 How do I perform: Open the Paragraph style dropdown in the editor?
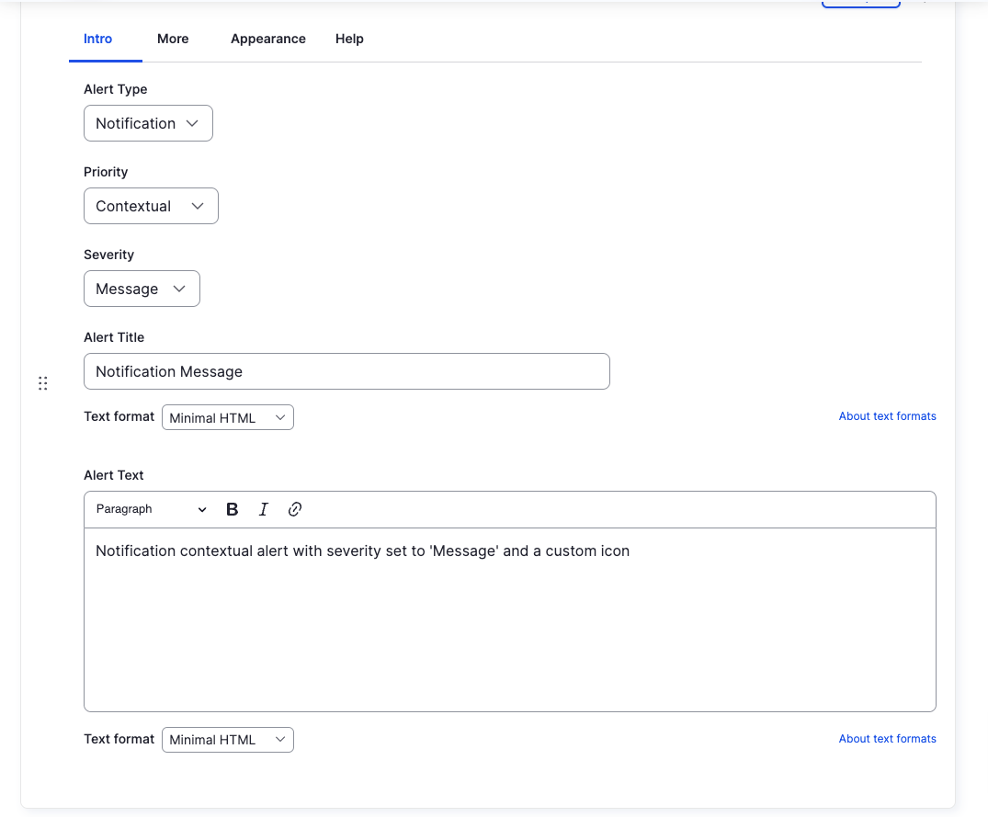coord(150,509)
